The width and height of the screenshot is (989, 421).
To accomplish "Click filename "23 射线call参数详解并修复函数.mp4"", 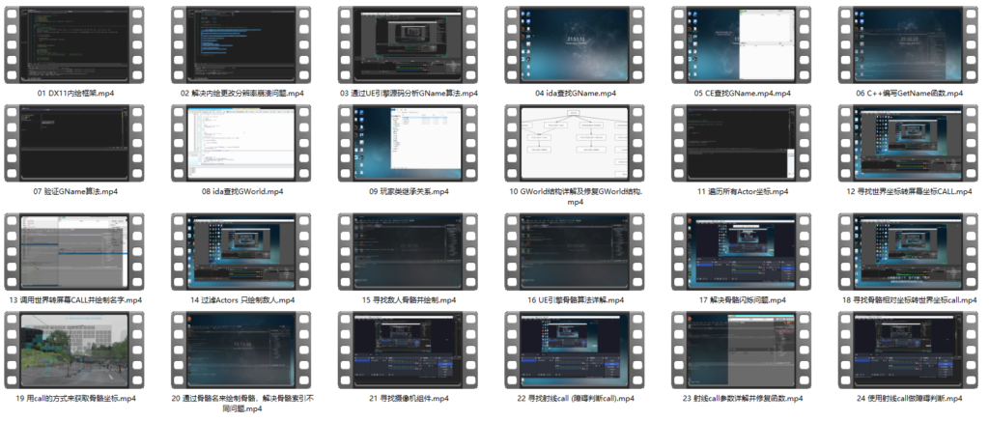I will tap(743, 399).
